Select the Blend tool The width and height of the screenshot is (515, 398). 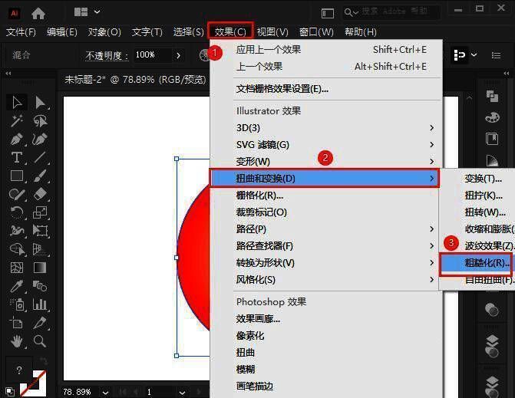40,286
